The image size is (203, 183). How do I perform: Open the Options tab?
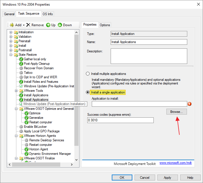point(105,25)
